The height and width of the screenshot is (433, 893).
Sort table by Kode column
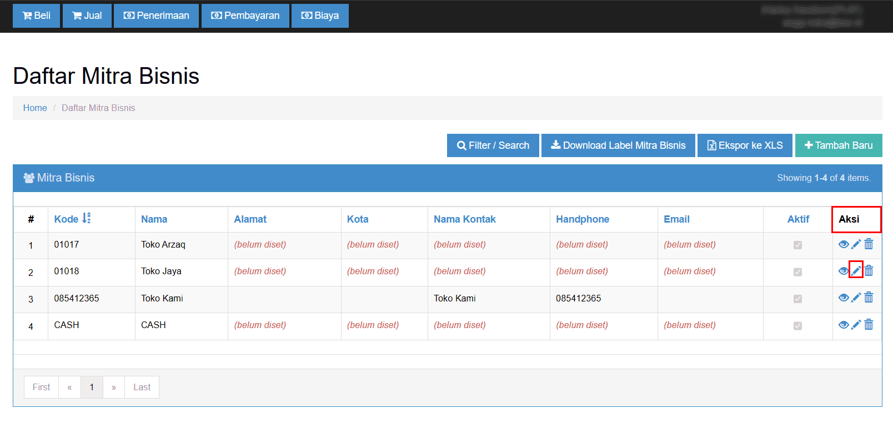click(72, 219)
